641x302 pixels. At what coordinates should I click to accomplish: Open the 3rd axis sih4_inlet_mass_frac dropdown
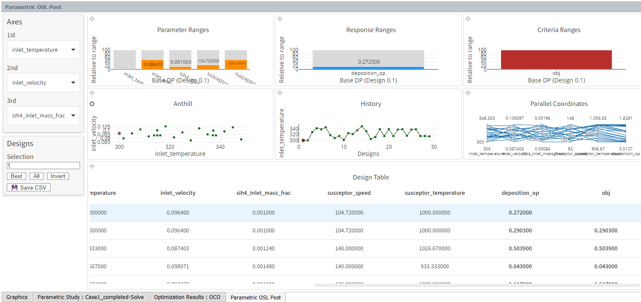[43, 116]
